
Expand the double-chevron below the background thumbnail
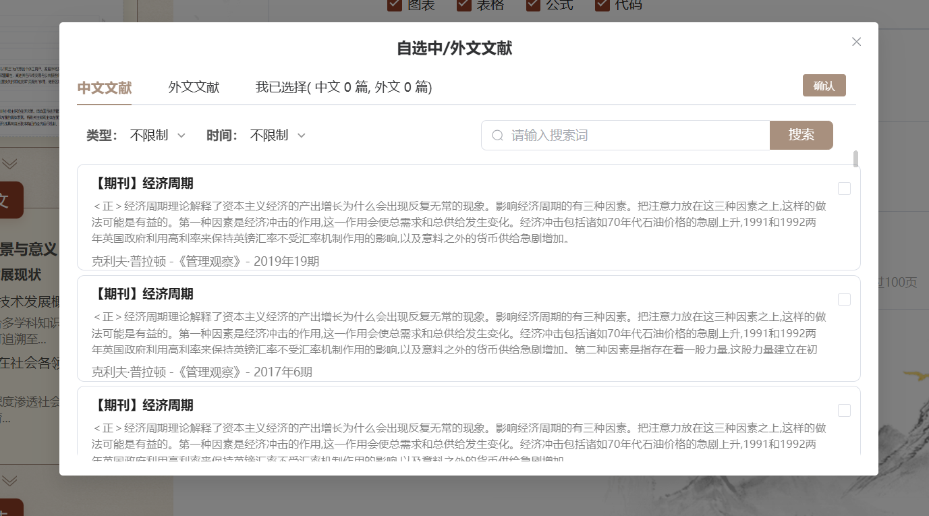point(9,164)
